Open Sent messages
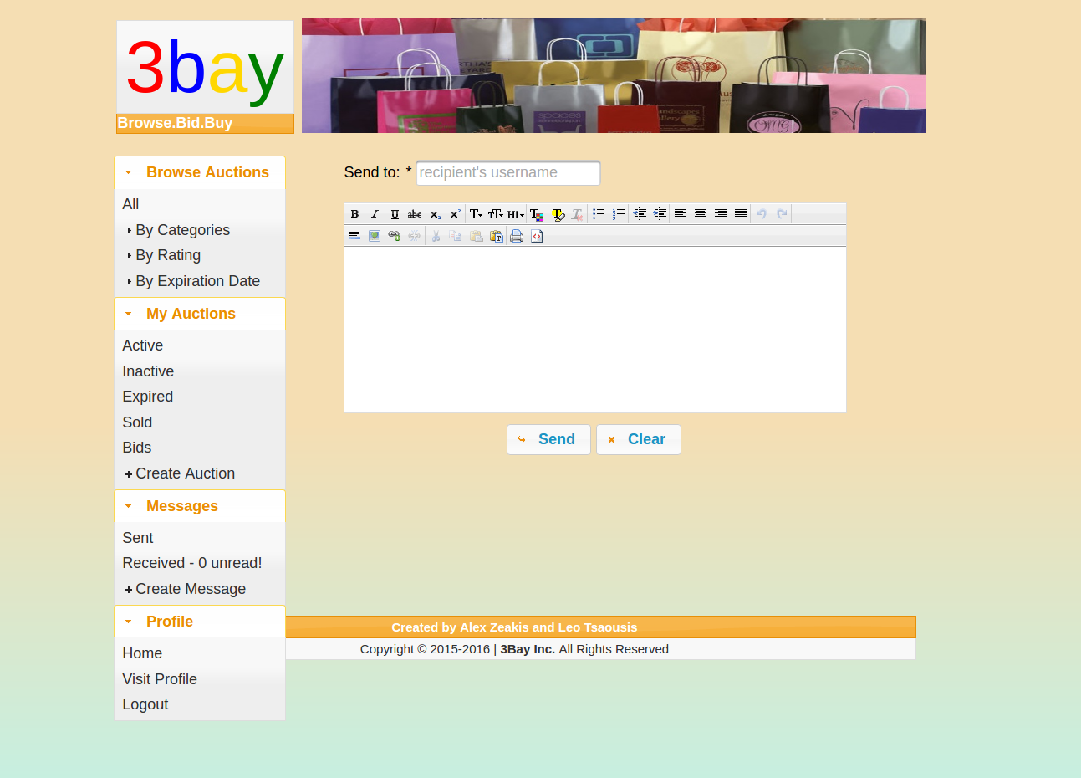Image resolution: width=1081 pixels, height=778 pixels. (x=138, y=538)
